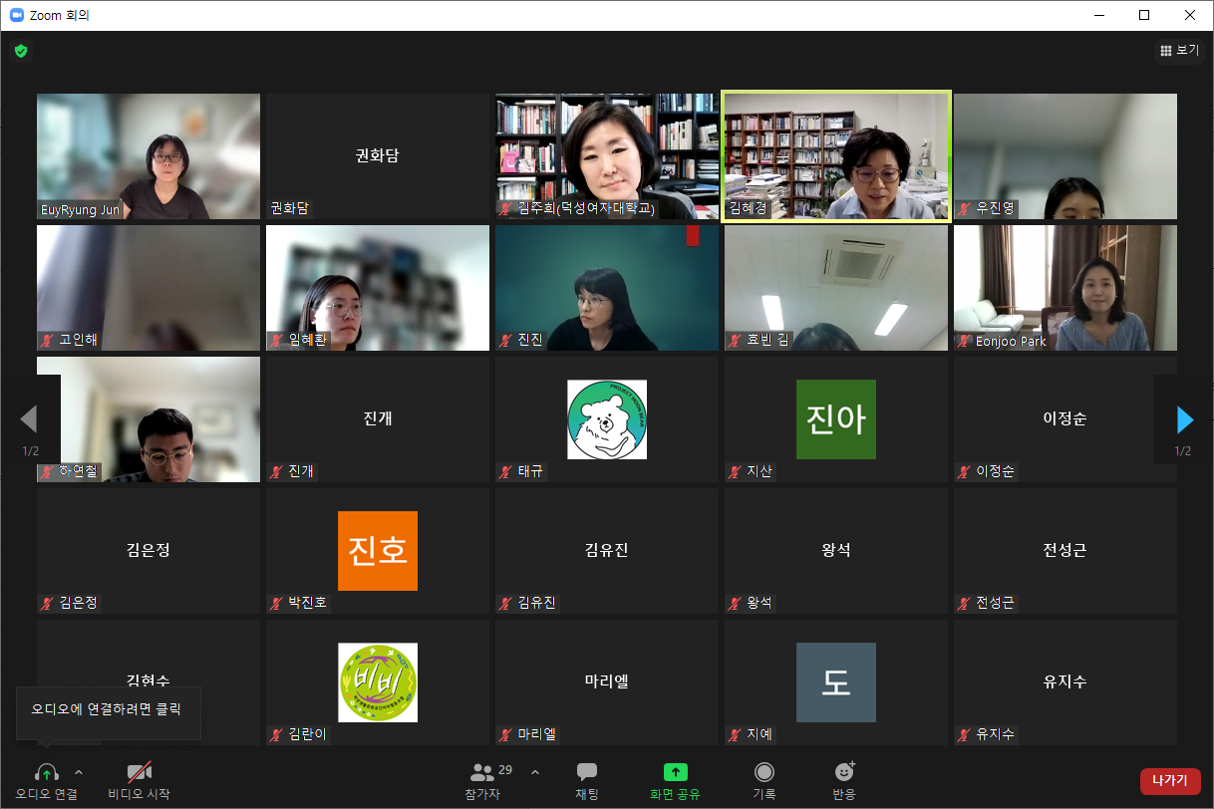Go to next page of participants
1214x809 pixels.
pos(1184,419)
